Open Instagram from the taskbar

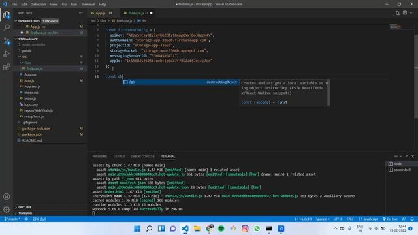[x=245, y=228]
